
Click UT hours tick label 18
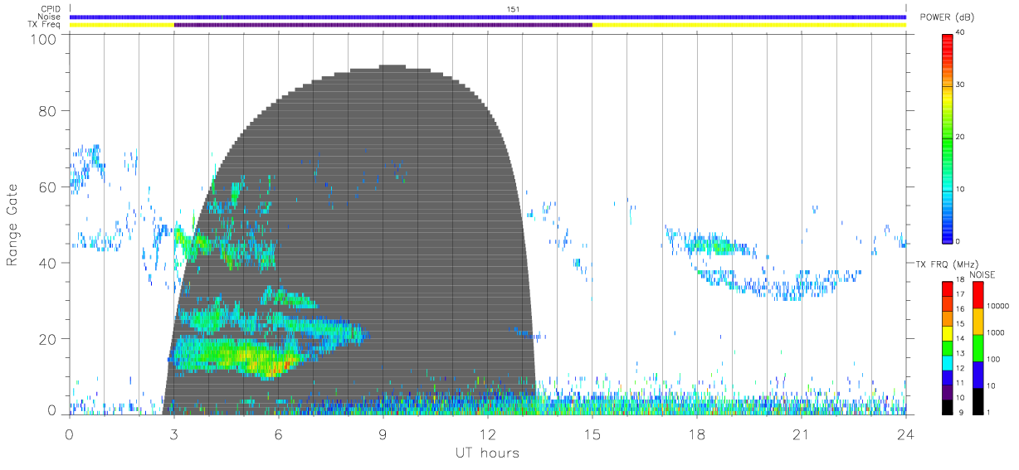(697, 434)
